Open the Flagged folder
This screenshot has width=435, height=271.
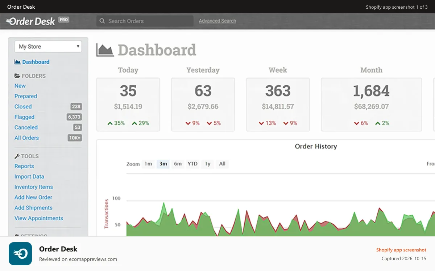pyautogui.click(x=24, y=117)
